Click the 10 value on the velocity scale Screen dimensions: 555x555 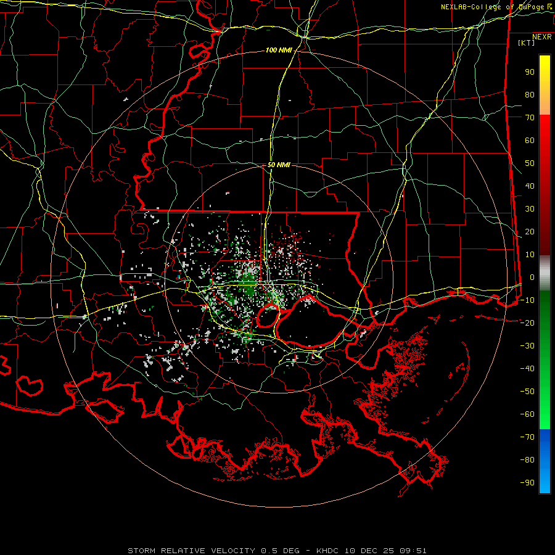530,255
